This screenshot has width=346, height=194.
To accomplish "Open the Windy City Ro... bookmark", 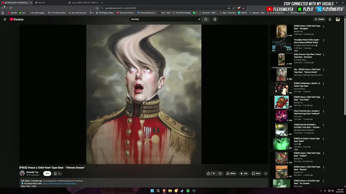I will click(x=57, y=13).
